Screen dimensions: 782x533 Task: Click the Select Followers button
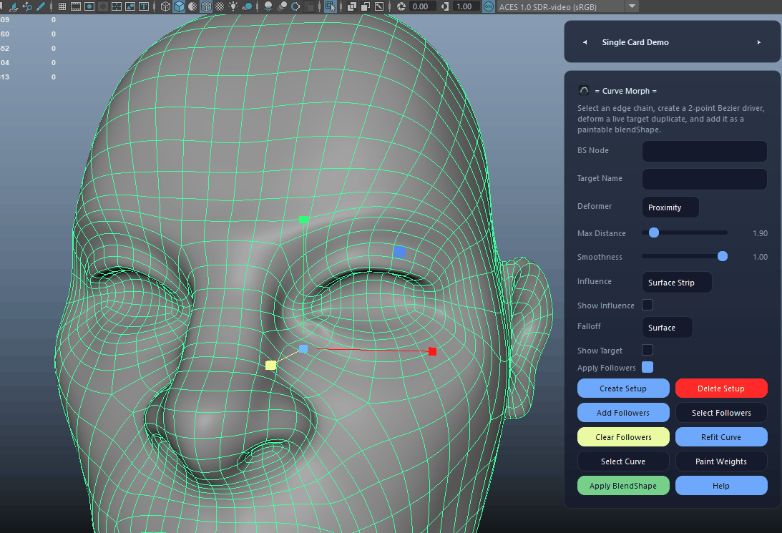(x=721, y=413)
